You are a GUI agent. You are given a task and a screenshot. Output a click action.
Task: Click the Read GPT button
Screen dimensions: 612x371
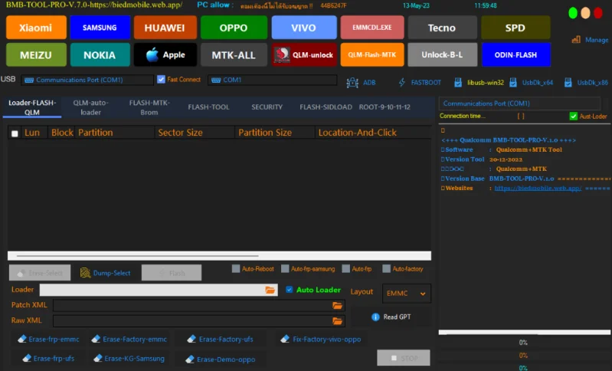pyautogui.click(x=391, y=317)
